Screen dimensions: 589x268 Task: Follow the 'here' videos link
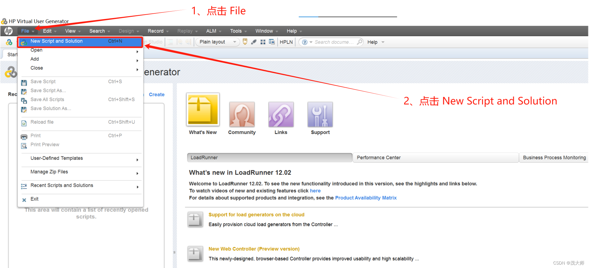[x=315, y=191]
